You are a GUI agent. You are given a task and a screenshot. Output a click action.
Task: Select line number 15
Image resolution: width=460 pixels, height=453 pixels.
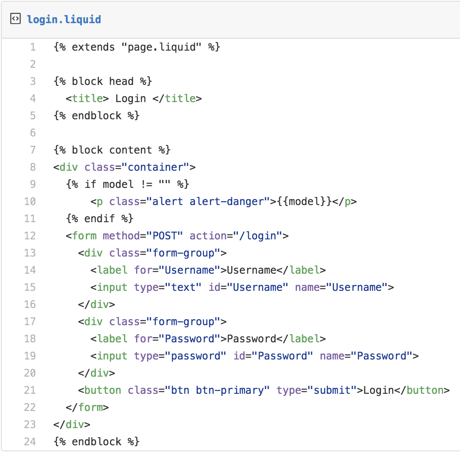pyautogui.click(x=30, y=287)
